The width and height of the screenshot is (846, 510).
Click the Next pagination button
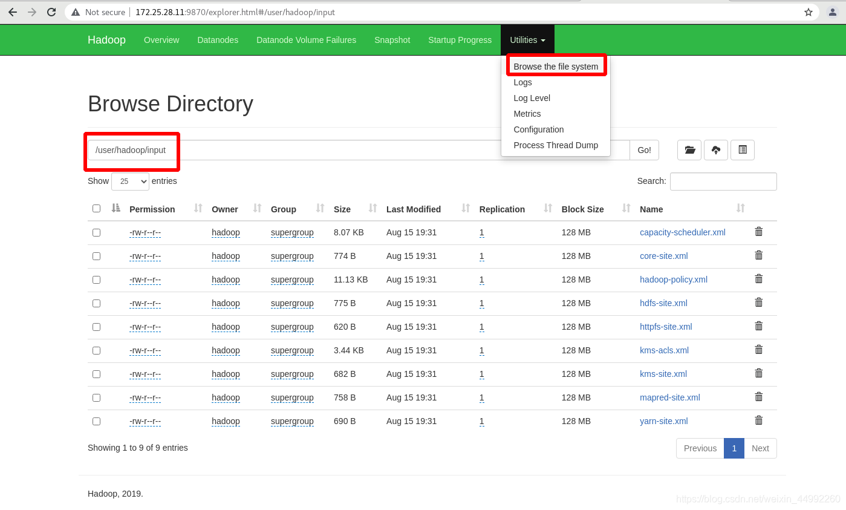pos(760,448)
